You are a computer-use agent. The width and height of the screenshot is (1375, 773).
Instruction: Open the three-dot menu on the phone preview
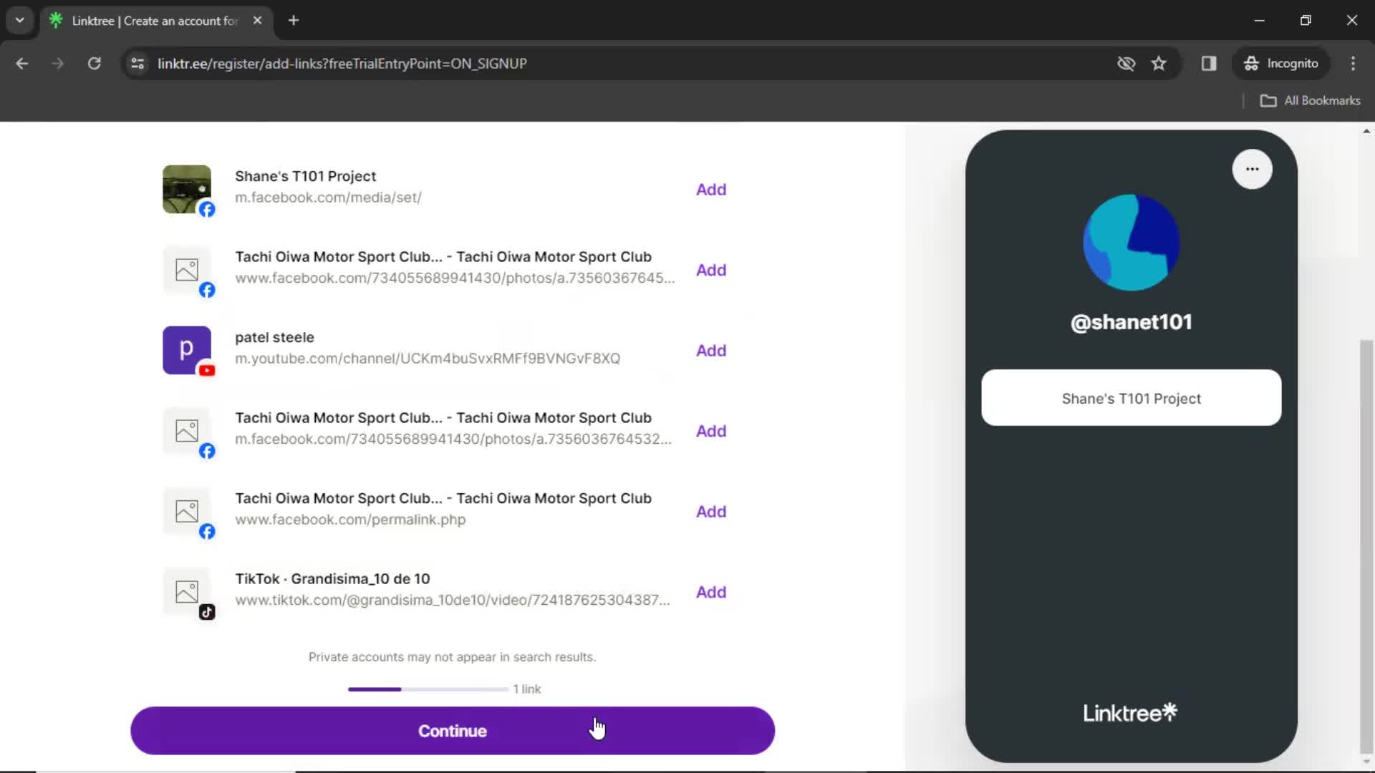pyautogui.click(x=1252, y=170)
